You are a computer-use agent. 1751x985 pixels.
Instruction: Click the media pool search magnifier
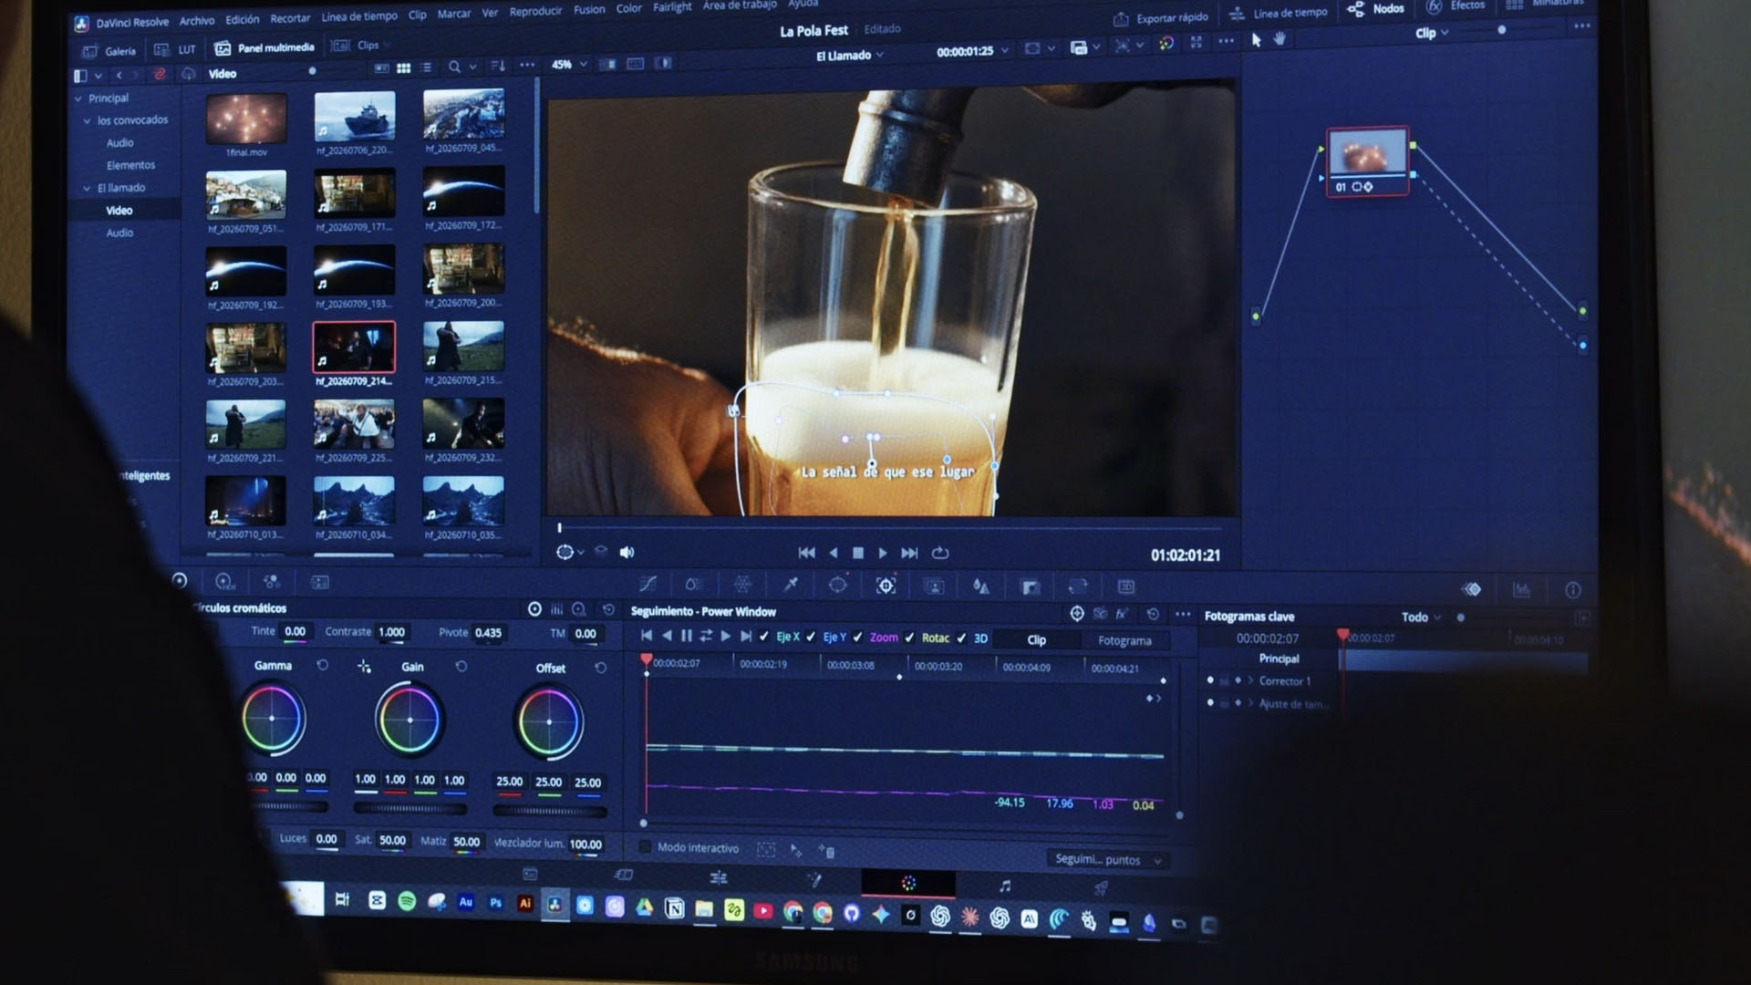(x=454, y=67)
